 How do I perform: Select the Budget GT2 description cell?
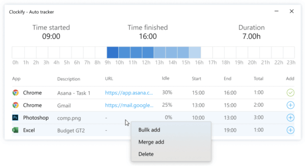pos(71,130)
